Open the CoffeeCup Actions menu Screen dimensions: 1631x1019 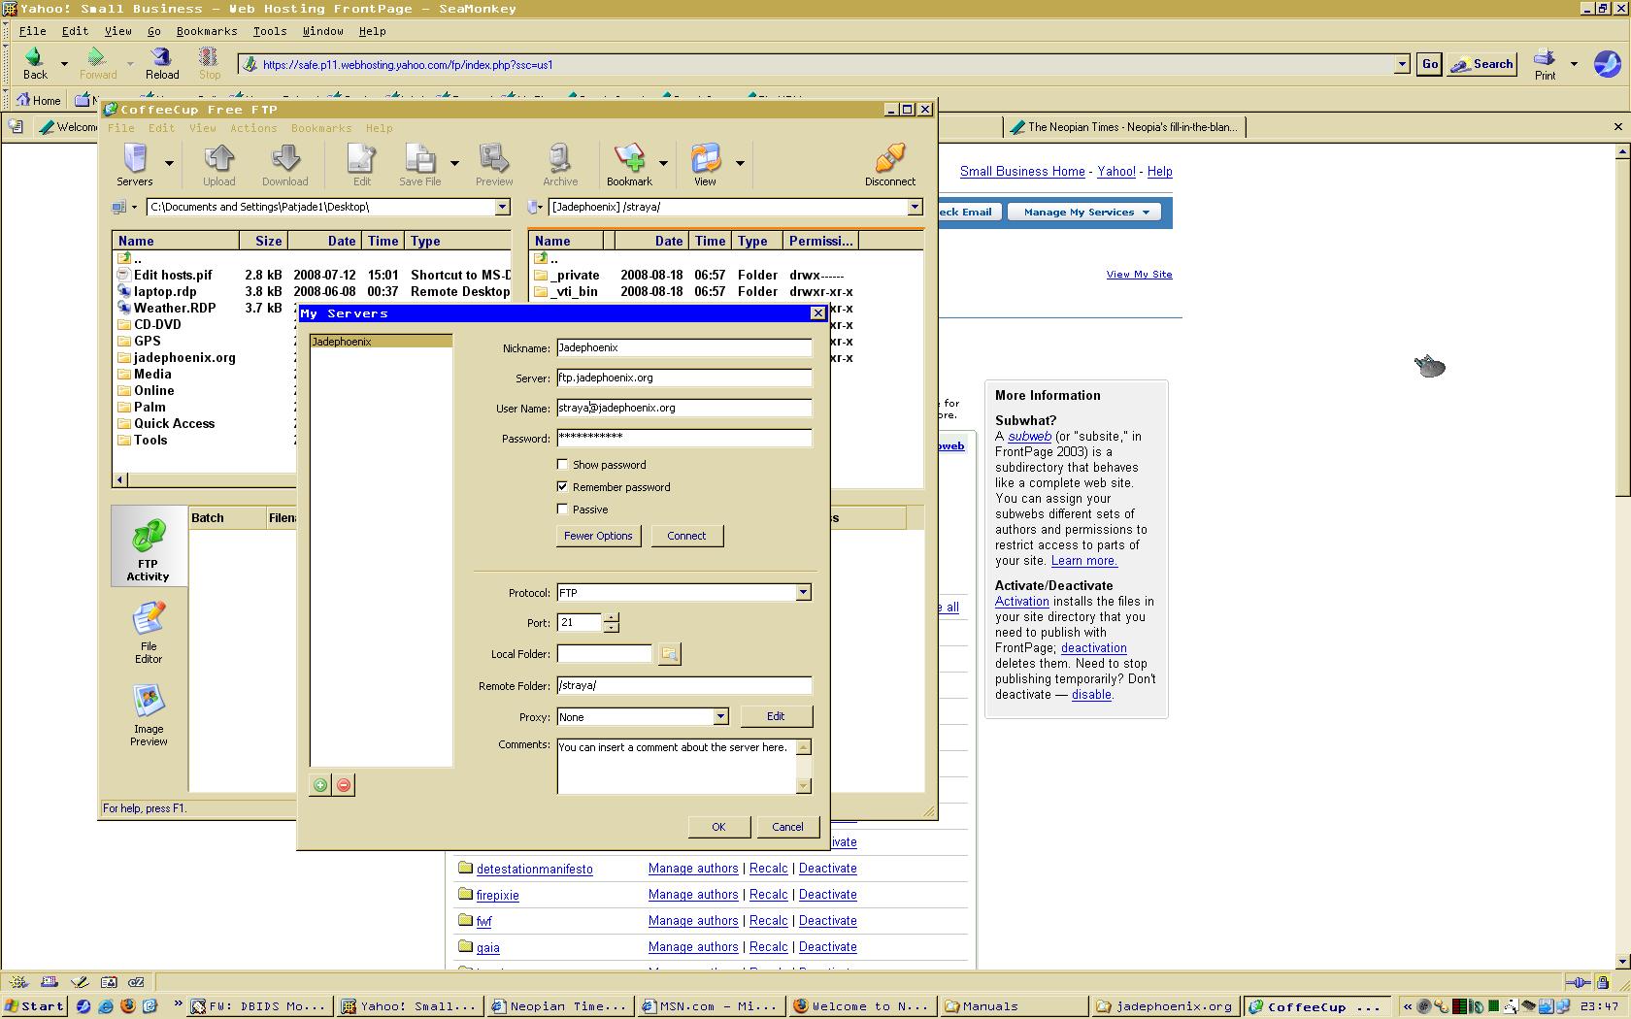pos(253,128)
